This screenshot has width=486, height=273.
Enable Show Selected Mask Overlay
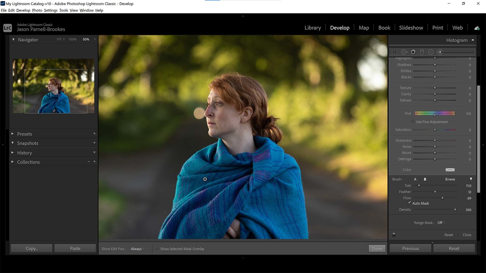[x=157, y=248]
